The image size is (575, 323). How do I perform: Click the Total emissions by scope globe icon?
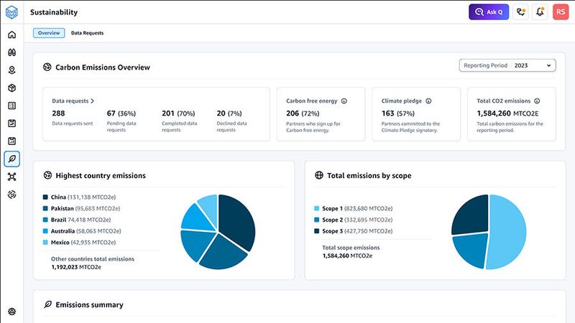(x=319, y=175)
